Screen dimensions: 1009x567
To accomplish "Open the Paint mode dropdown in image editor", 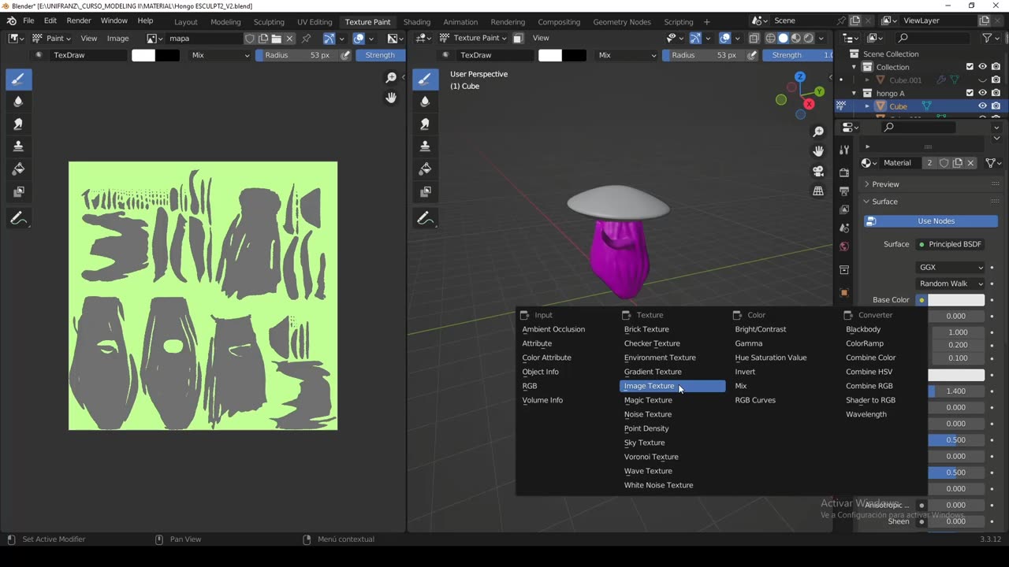I will [x=52, y=38].
